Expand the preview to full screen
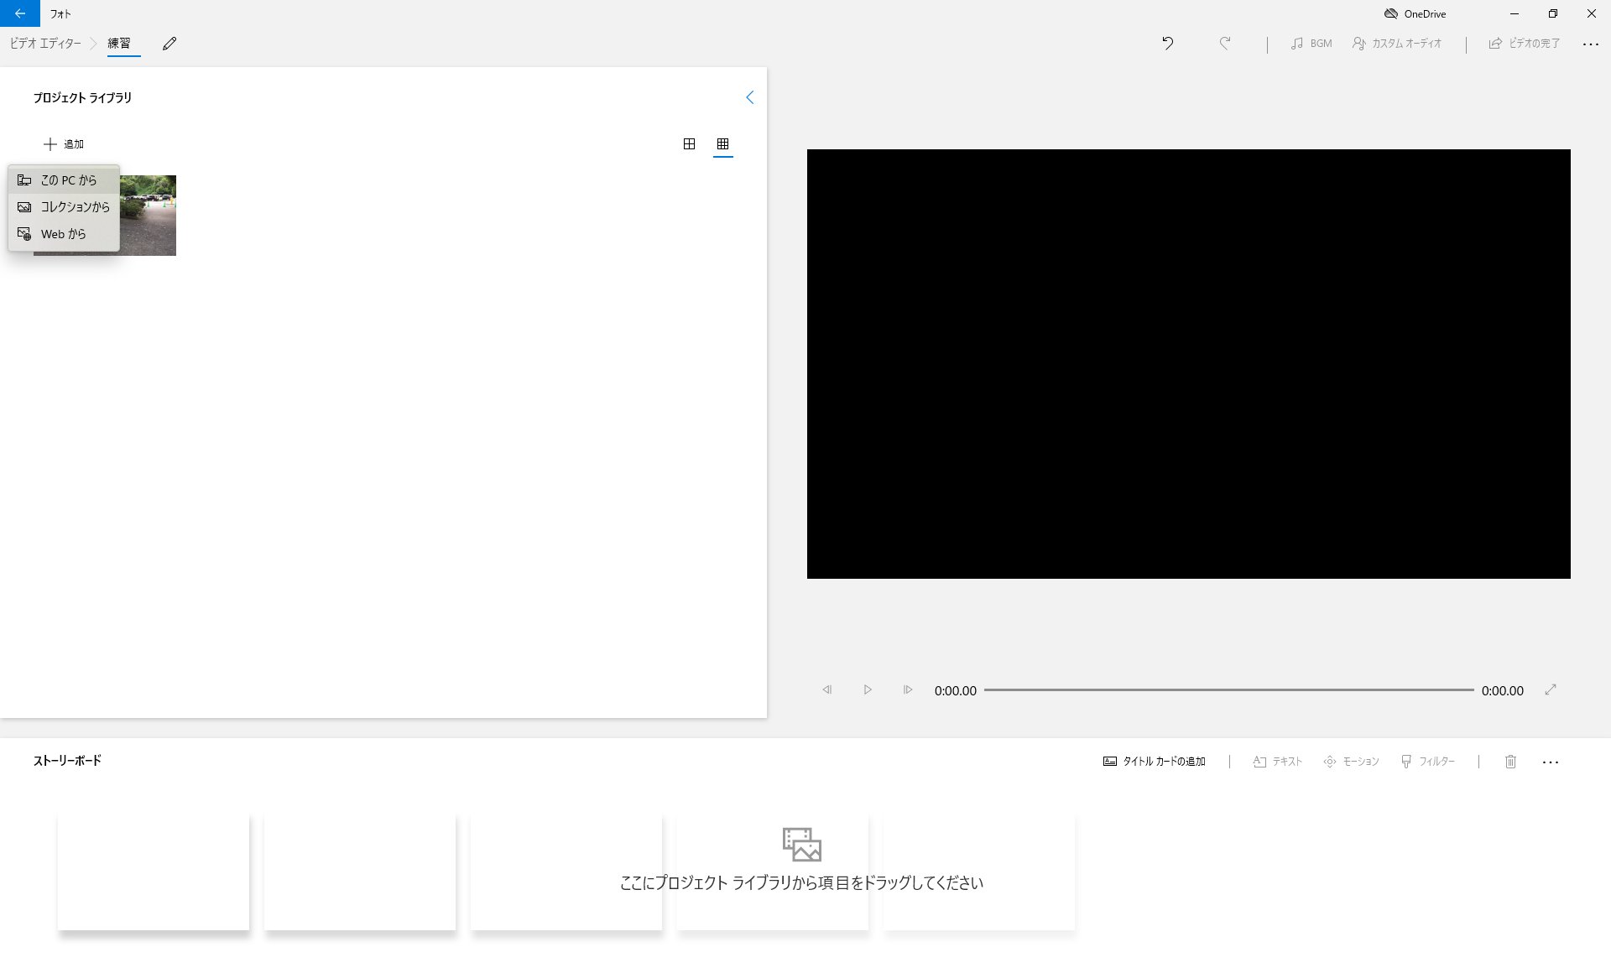The width and height of the screenshot is (1611, 973). click(1551, 690)
